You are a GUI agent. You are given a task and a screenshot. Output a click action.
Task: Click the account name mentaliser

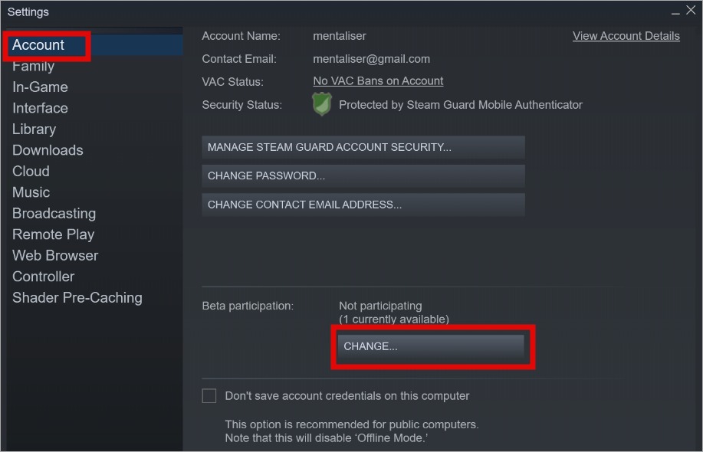[x=340, y=36]
